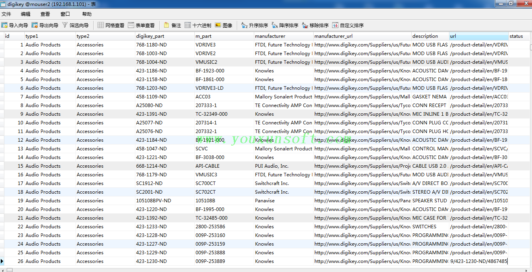The height and width of the screenshot is (272, 532).
Task: Open the 导入向导 import wizard
Action: [x=15, y=25]
